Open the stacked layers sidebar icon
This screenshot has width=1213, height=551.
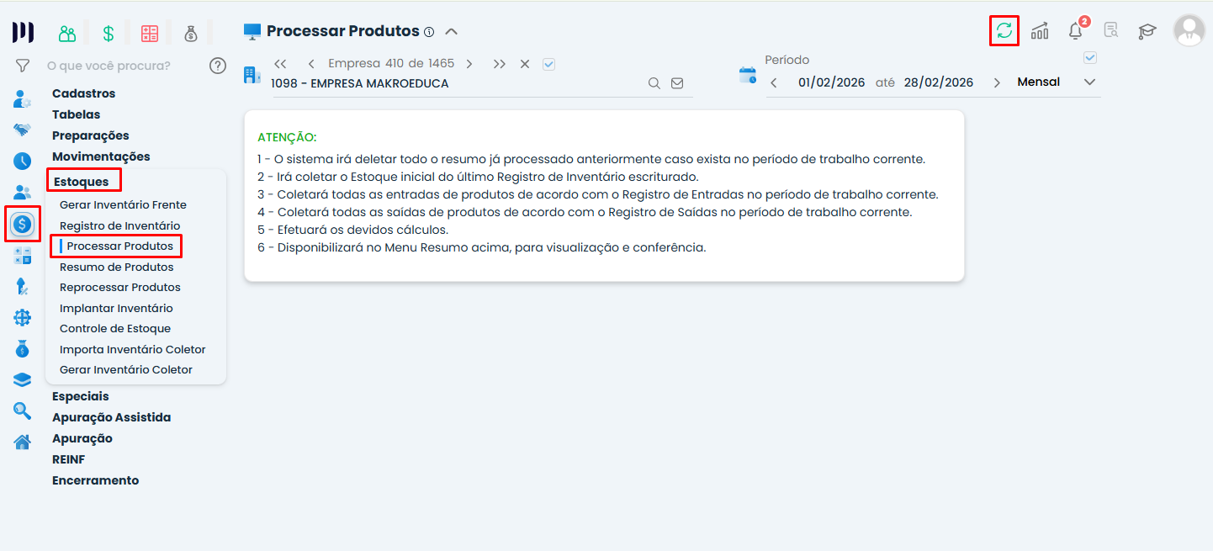(22, 379)
